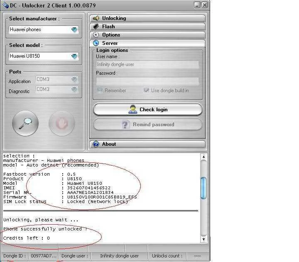Click the Remind password button

[x=147, y=125]
